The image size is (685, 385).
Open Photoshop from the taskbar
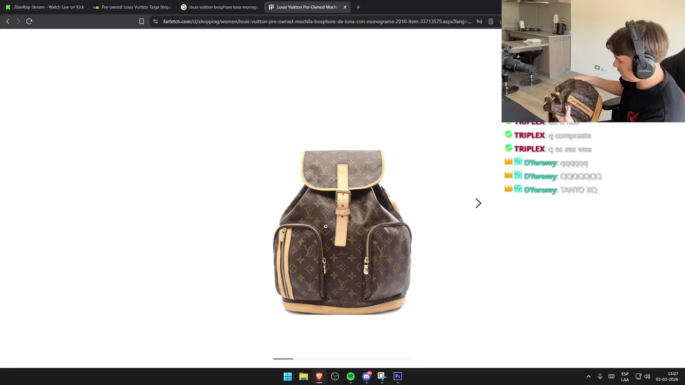click(x=398, y=376)
